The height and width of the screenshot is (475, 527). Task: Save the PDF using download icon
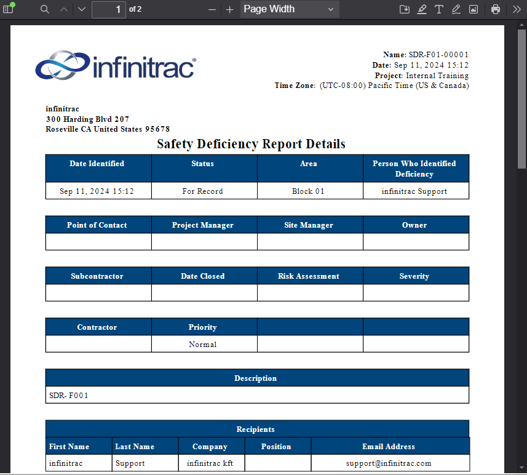pyautogui.click(x=405, y=9)
